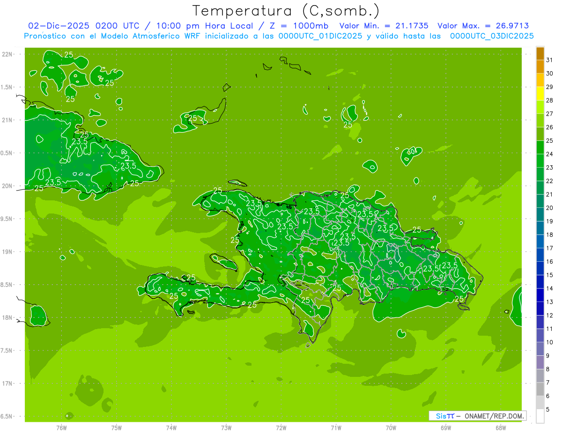Click the "ONAMET/REP.DOM." credit label
Screen dimensions: 562x434
[x=494, y=416]
